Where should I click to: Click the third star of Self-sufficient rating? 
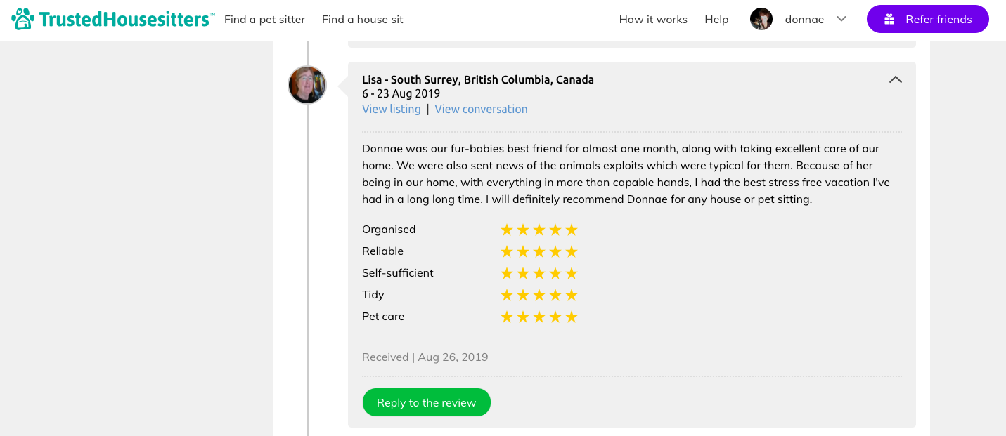pyautogui.click(x=539, y=273)
